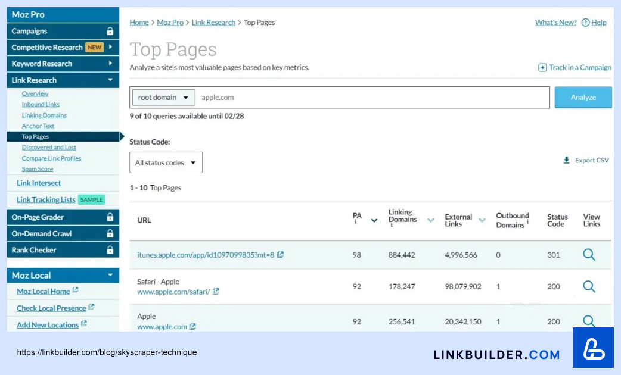Click the Outbound Domains info icon
The image size is (621, 375).
(528, 222)
